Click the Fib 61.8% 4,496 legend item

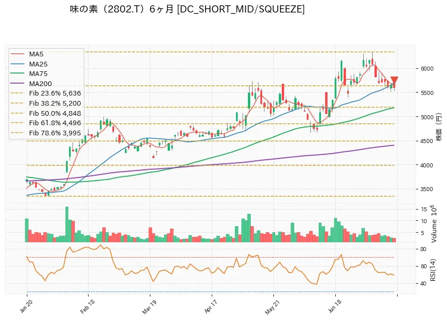(46, 123)
